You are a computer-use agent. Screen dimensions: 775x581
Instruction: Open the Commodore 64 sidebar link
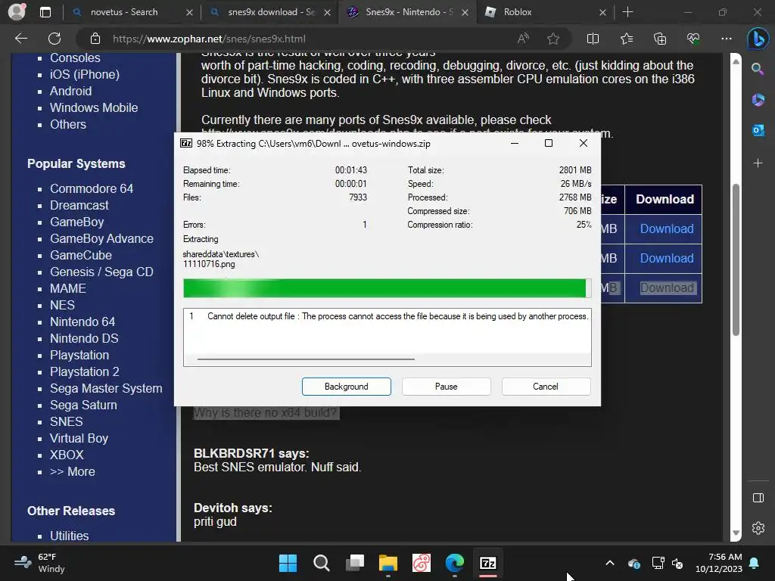92,188
